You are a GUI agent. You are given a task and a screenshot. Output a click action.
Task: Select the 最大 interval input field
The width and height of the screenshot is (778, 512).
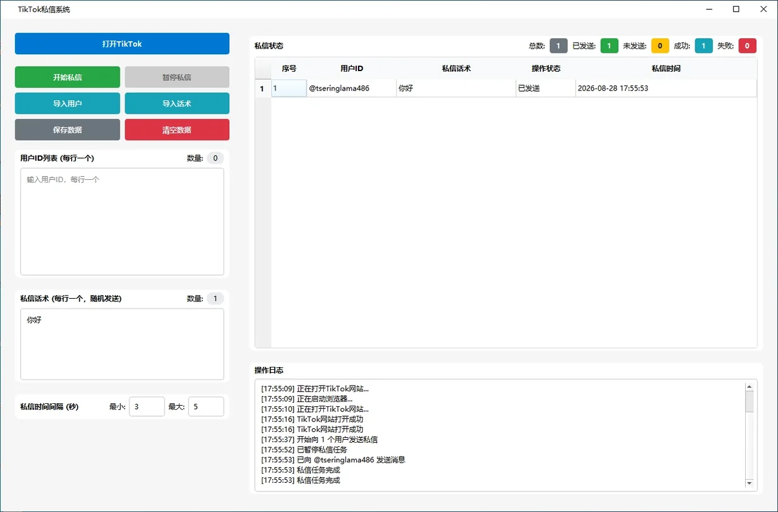[206, 406]
